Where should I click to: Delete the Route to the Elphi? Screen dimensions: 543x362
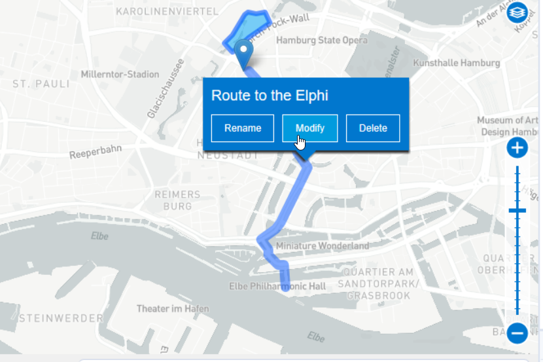372,128
